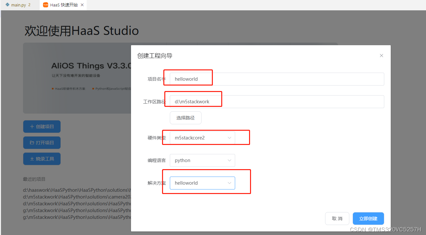Open recent project d:\haaswork\HaaSPython
The width and height of the screenshot is (426, 235).
(77, 190)
